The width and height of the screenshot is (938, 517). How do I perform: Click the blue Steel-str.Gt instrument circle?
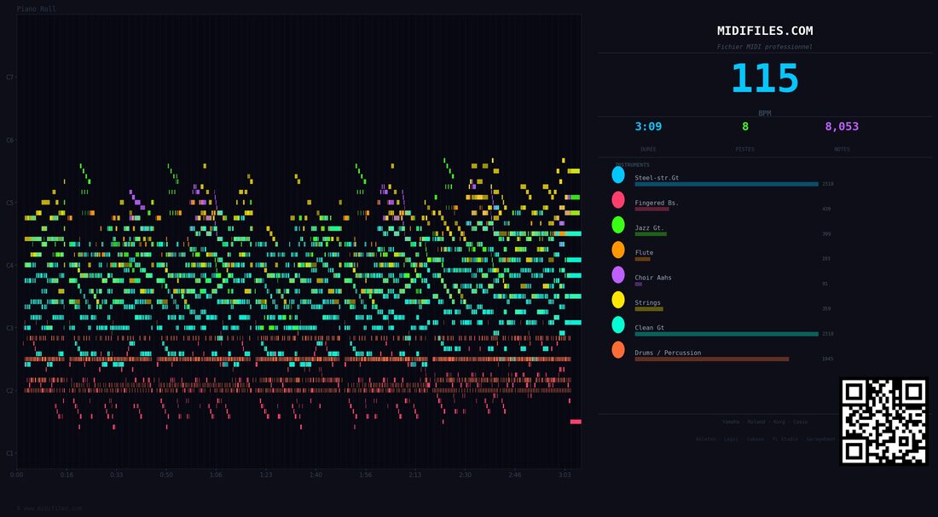pyautogui.click(x=618, y=175)
